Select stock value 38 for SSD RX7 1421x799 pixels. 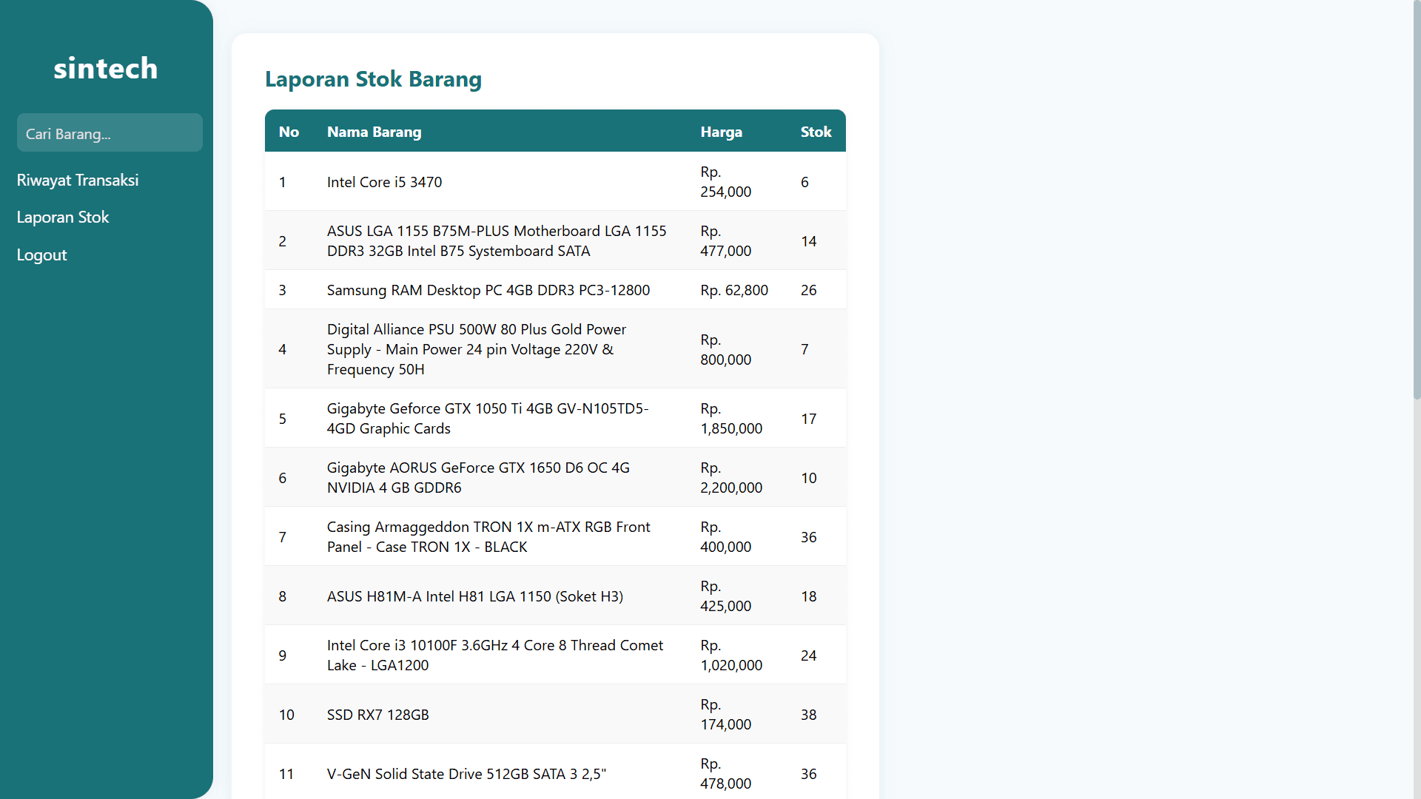[x=809, y=715]
